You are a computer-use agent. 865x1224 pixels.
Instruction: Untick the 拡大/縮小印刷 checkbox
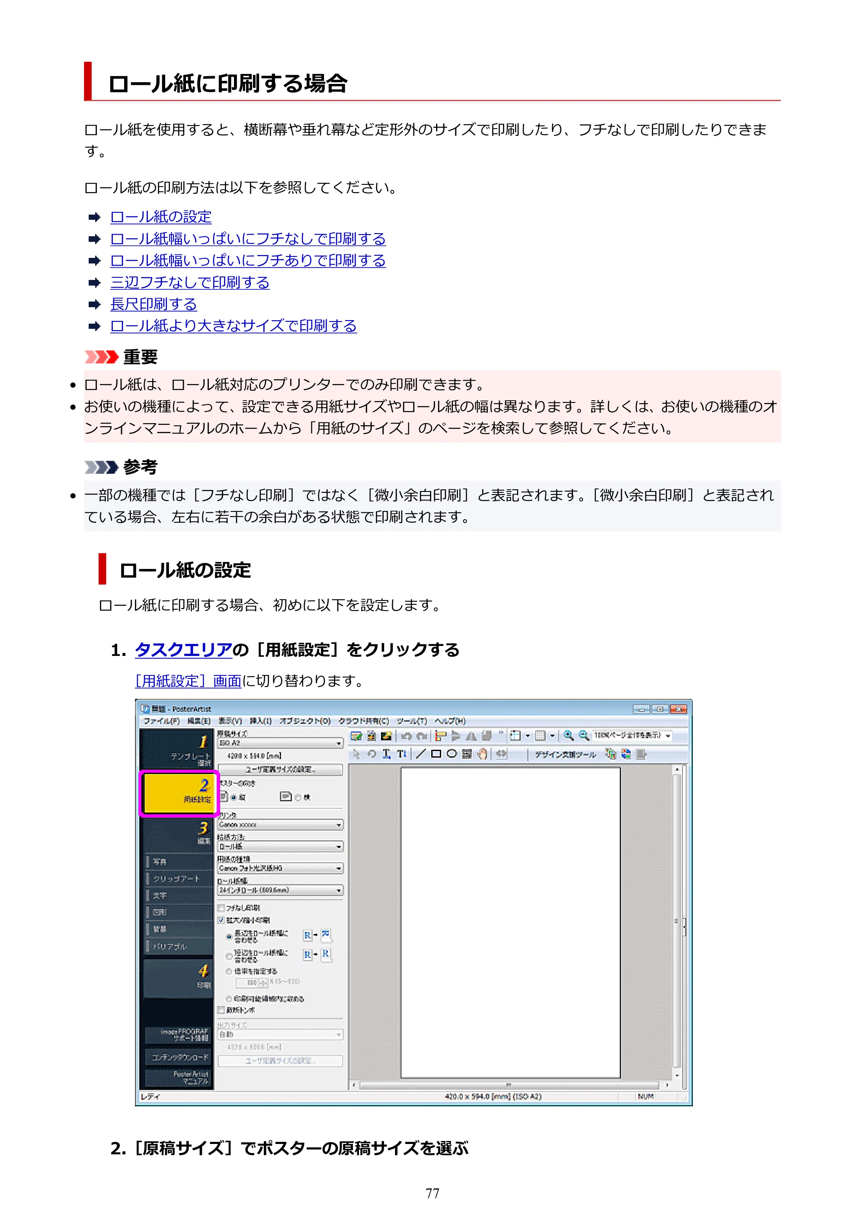point(221,919)
